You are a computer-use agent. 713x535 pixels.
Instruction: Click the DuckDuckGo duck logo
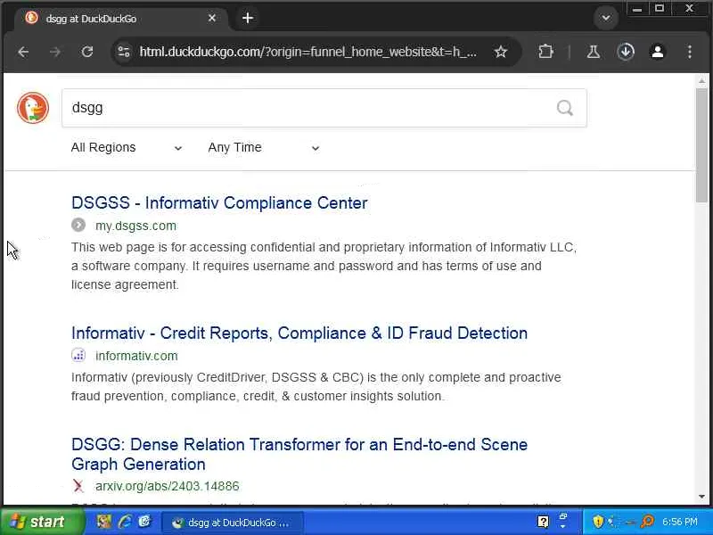(33, 108)
